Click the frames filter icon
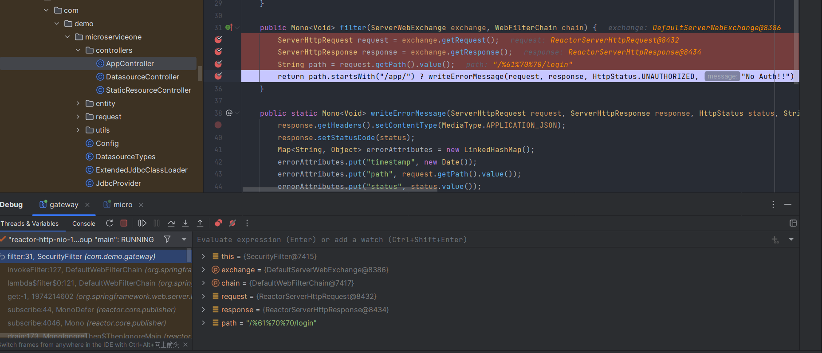 pyautogui.click(x=167, y=239)
